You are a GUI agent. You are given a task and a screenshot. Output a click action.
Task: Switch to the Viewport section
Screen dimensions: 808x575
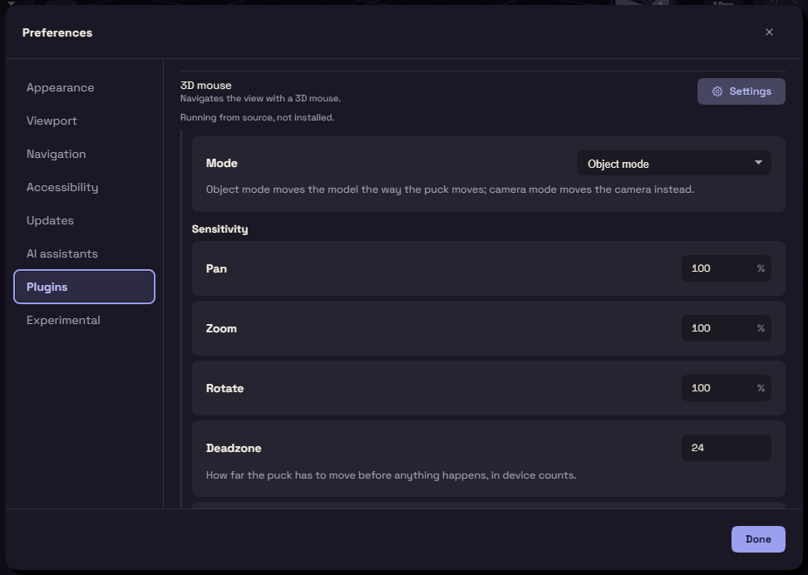pyautogui.click(x=84, y=120)
